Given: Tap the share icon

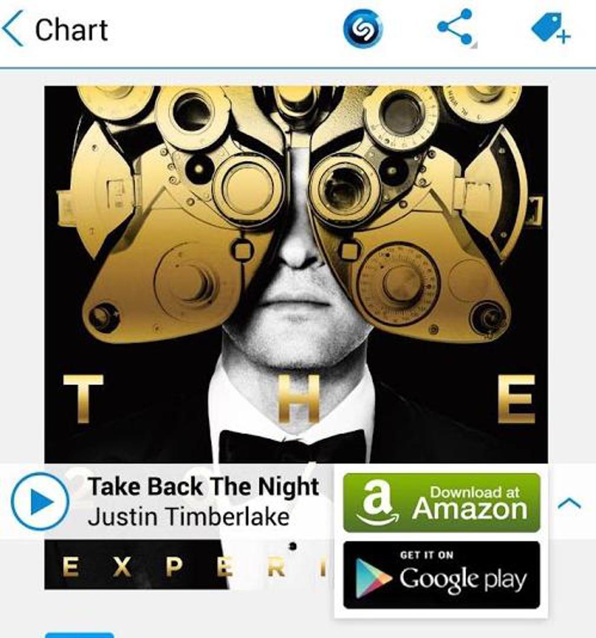Looking at the screenshot, I should [455, 27].
